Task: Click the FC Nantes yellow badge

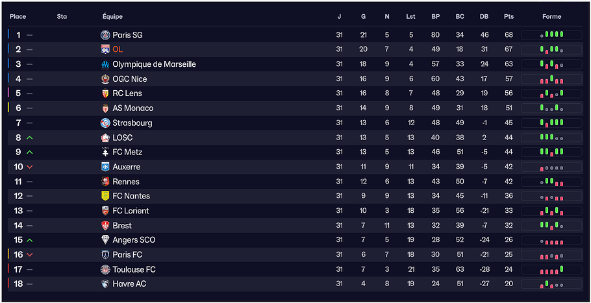Action: (106, 196)
